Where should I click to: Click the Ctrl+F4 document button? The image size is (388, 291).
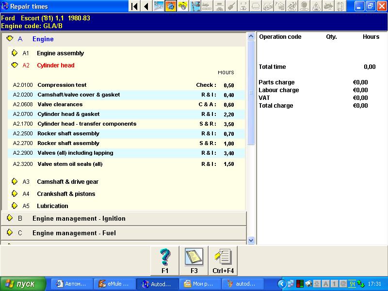pos(223,260)
